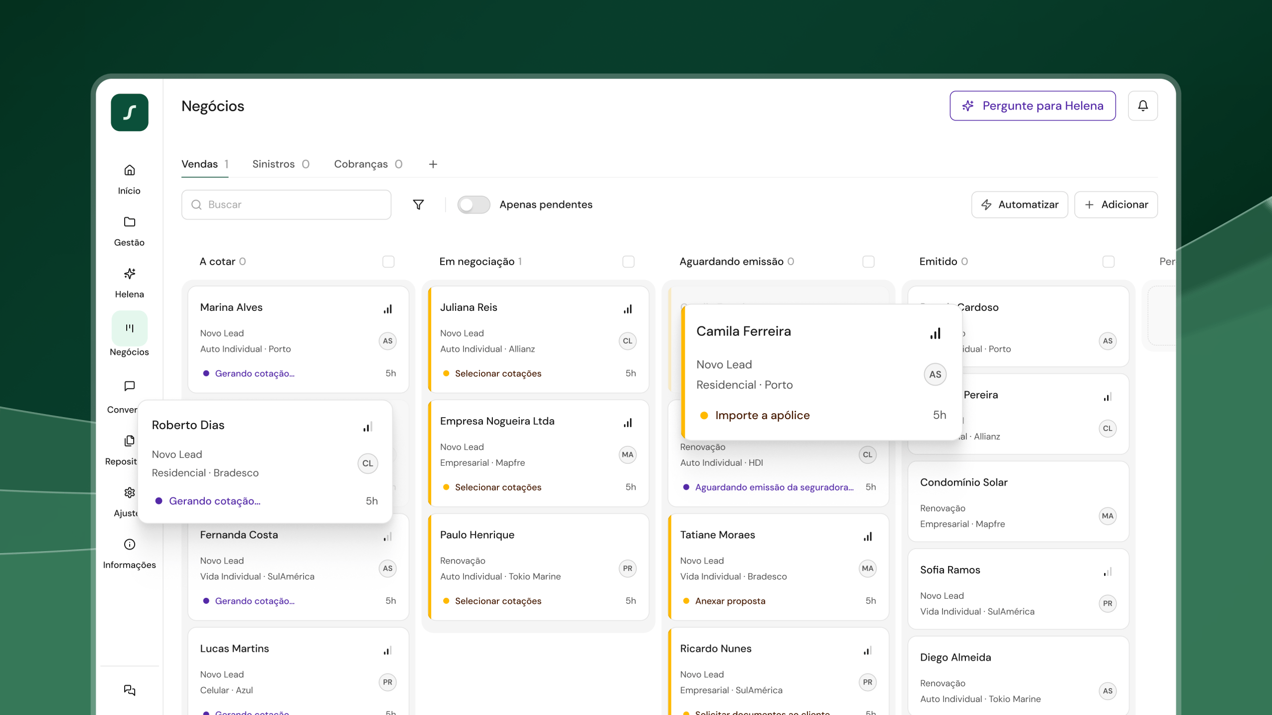Check the Em negociação column checkbox
This screenshot has width=1272, height=715.
[628, 261]
